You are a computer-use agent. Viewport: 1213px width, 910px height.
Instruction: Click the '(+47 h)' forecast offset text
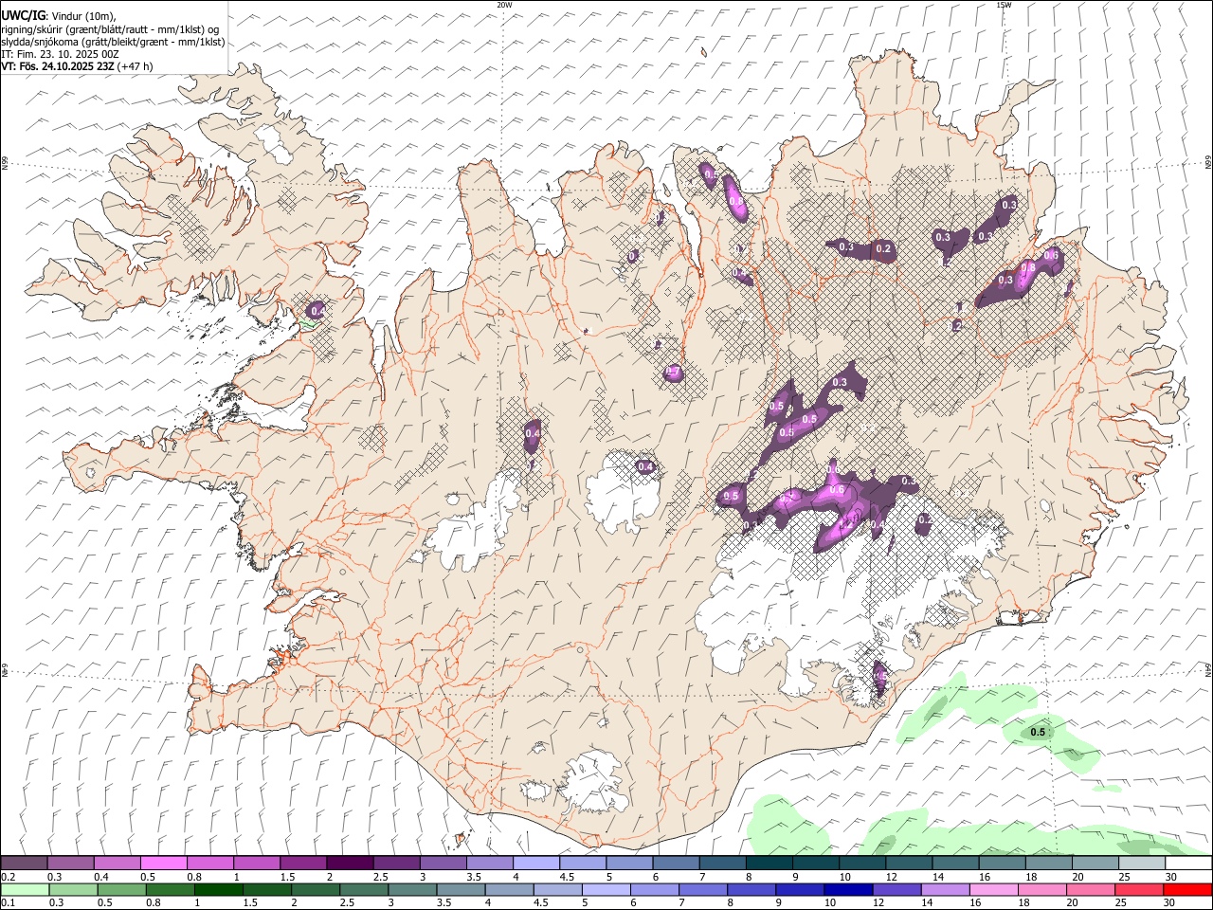pyautogui.click(x=136, y=66)
